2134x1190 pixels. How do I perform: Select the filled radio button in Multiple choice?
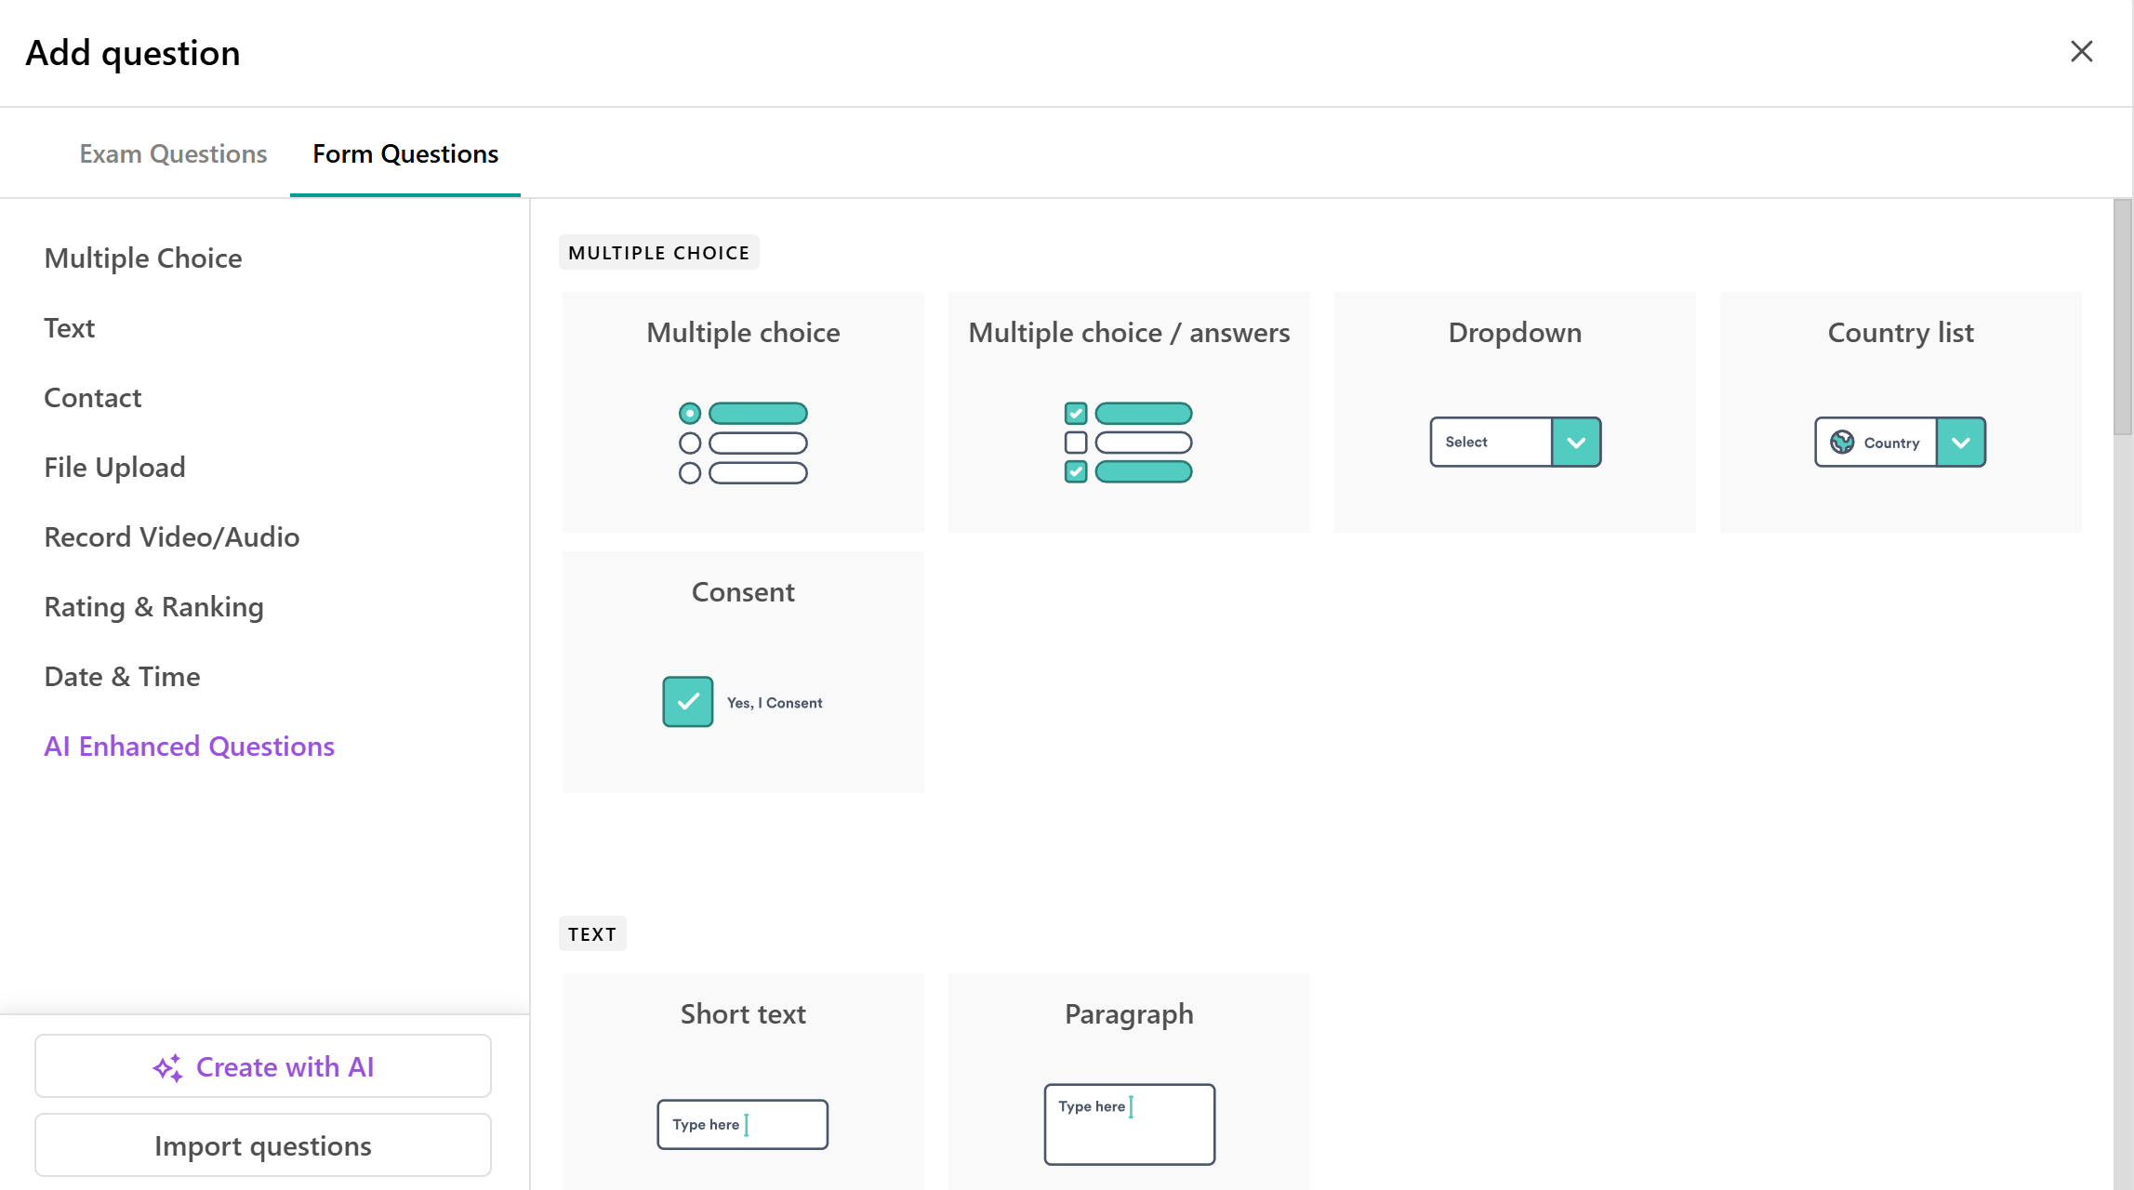[689, 413]
